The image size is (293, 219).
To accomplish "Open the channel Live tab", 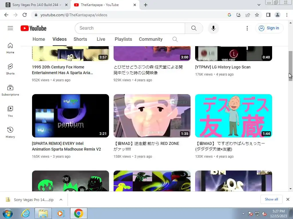I will (x=101, y=39).
